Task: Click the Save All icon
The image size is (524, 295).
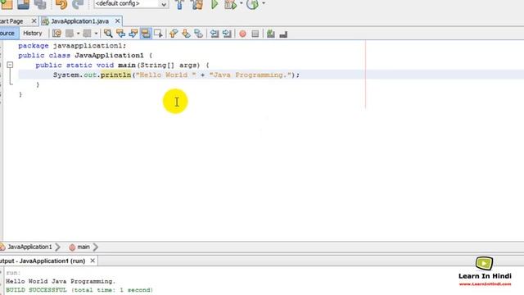Action: pos(40,4)
